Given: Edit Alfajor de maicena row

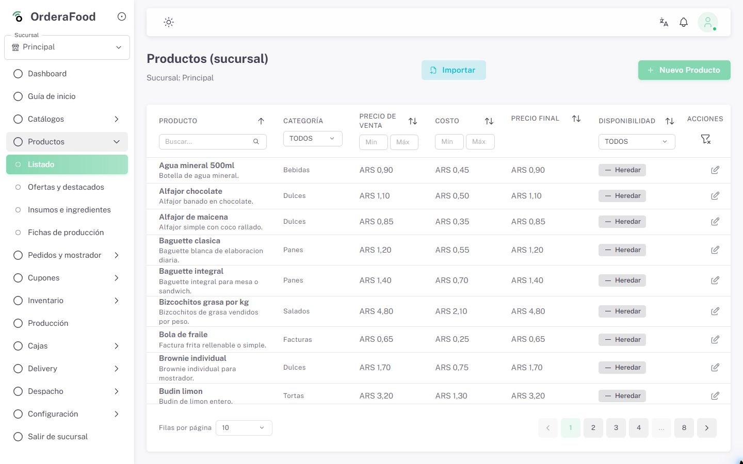Looking at the screenshot, I should (x=715, y=222).
